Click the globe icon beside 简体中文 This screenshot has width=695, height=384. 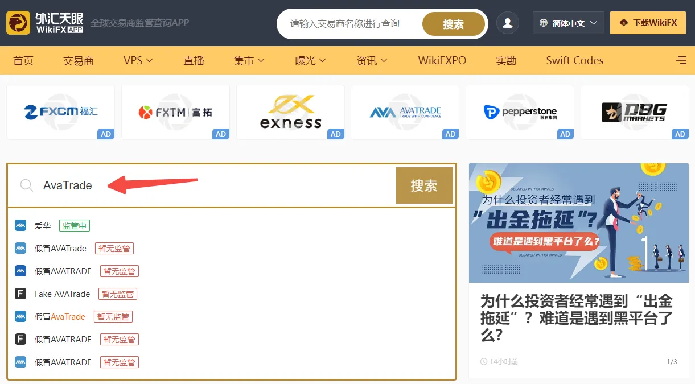pos(543,23)
